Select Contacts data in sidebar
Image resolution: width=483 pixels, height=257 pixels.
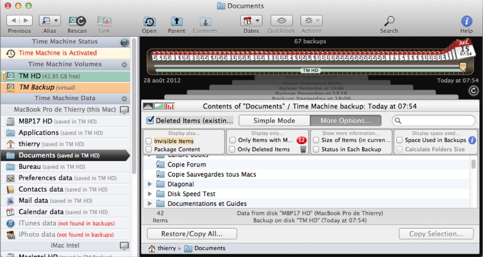pyautogui.click(x=65, y=189)
